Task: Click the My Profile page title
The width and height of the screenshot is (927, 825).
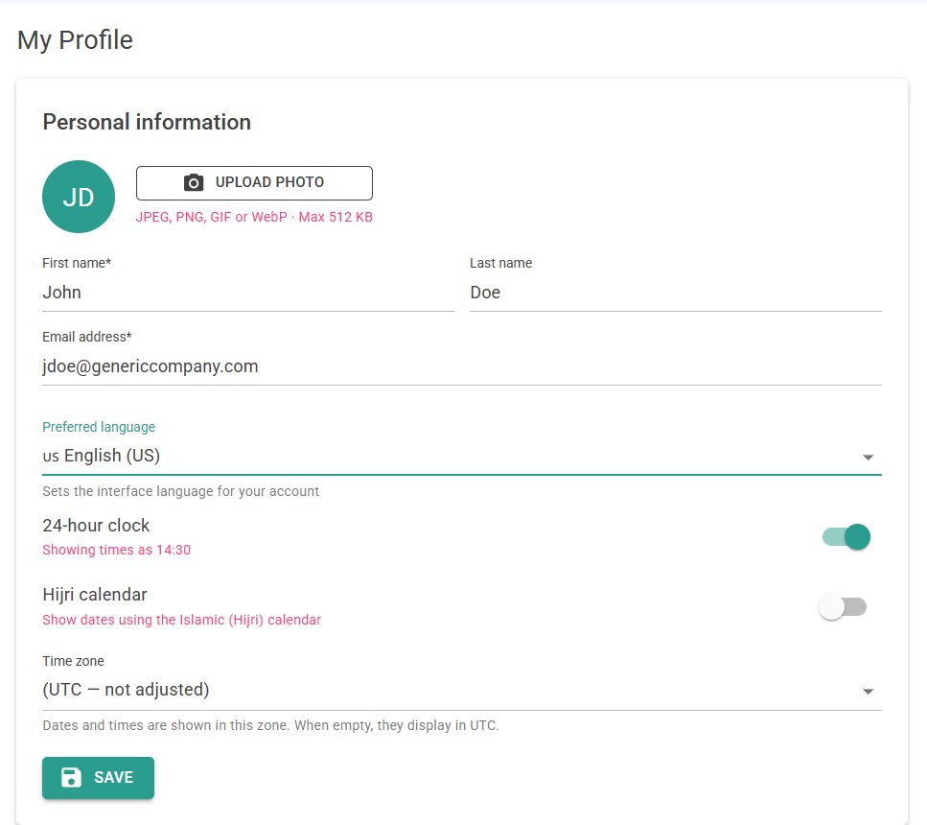Action: click(75, 41)
